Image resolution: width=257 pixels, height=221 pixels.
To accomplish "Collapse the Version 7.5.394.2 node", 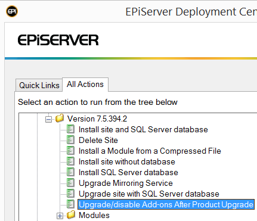I will [48, 119].
